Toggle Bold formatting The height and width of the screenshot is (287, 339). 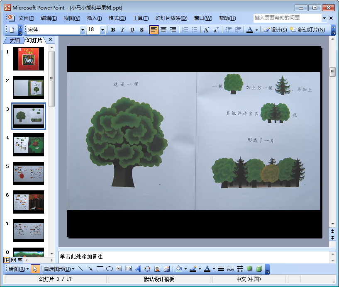(x=113, y=30)
